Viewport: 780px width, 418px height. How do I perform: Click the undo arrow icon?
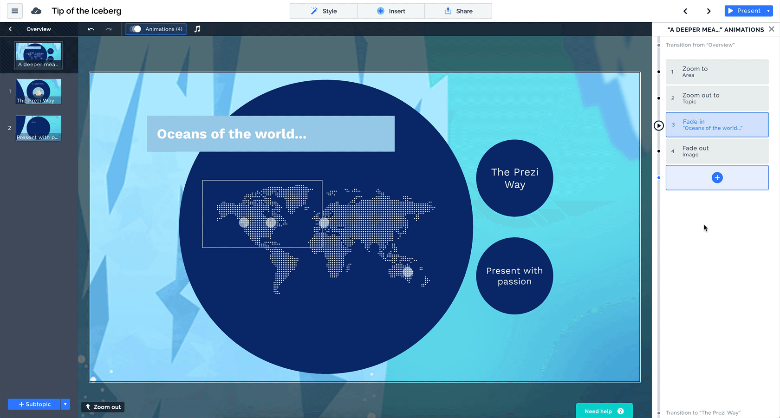(91, 29)
